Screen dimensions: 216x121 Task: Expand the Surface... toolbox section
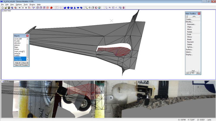pos(189,49)
